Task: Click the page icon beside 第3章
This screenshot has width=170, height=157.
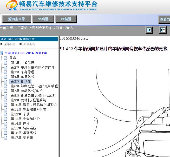Action: (6, 72)
